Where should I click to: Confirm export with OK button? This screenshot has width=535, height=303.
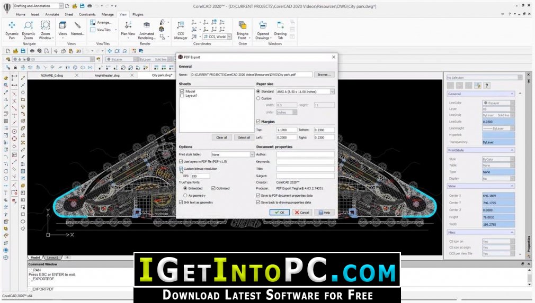click(280, 212)
